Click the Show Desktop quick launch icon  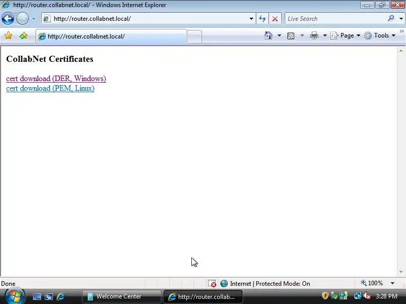[x=37, y=296]
